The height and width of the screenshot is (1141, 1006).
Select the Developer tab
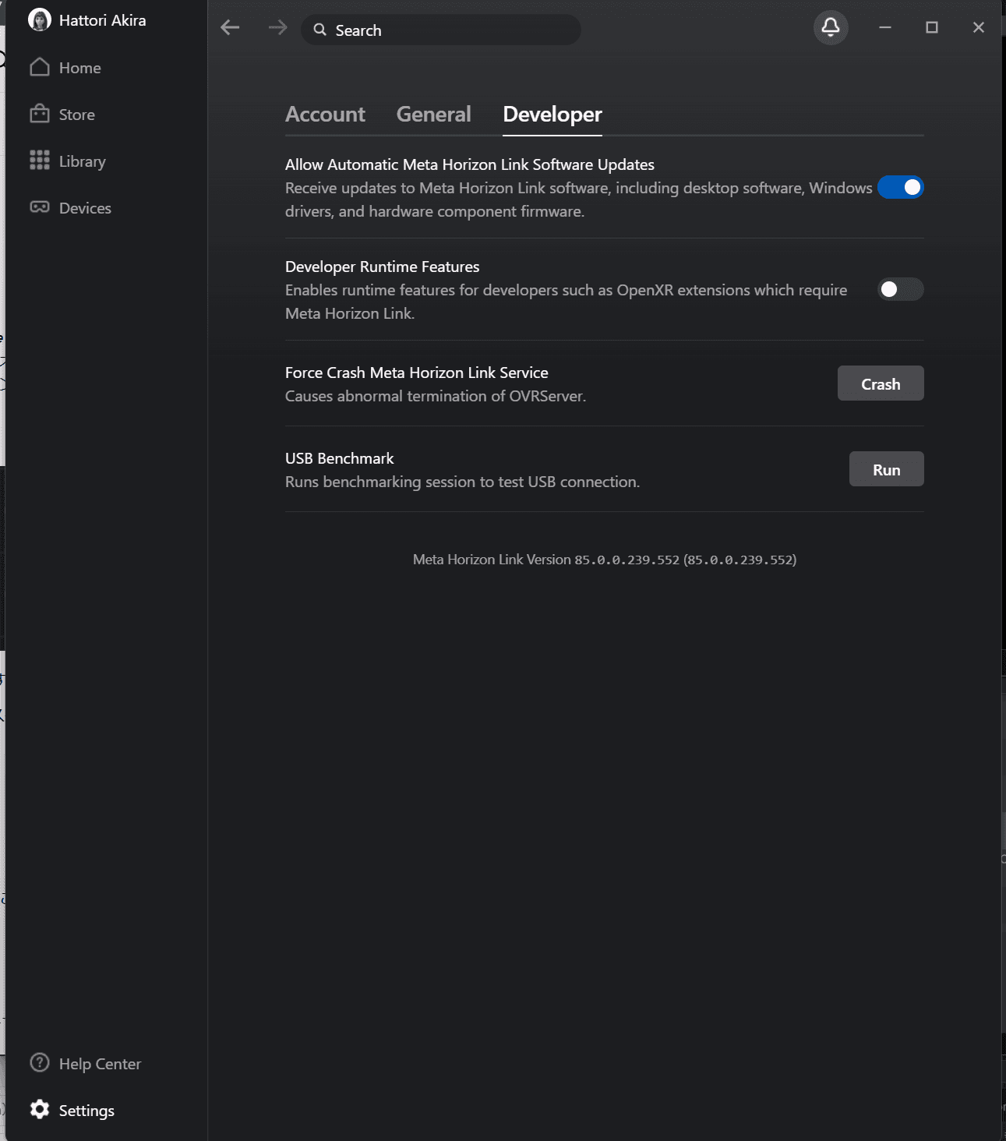552,115
